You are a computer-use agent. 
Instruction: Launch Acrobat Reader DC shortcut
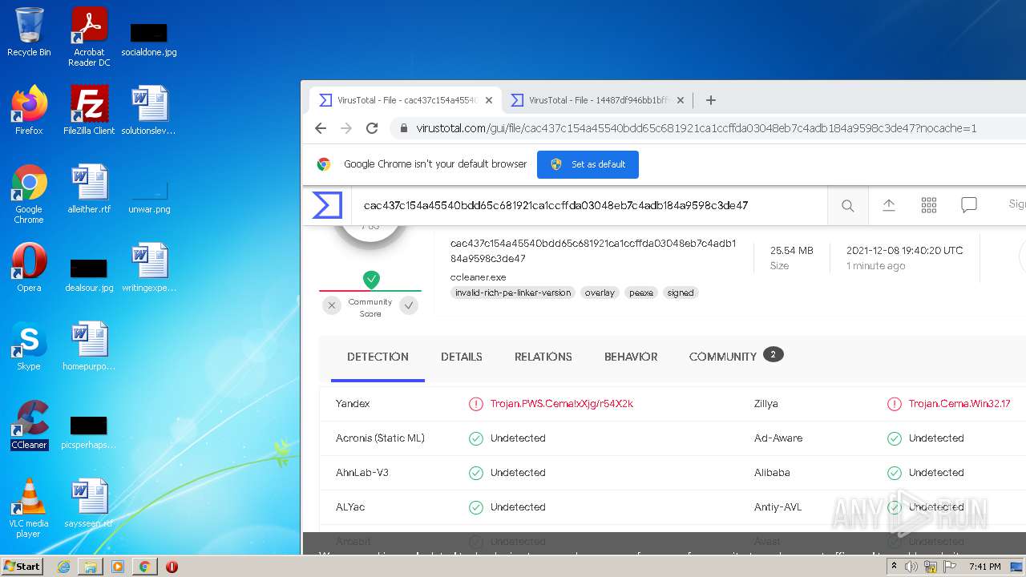click(x=89, y=37)
